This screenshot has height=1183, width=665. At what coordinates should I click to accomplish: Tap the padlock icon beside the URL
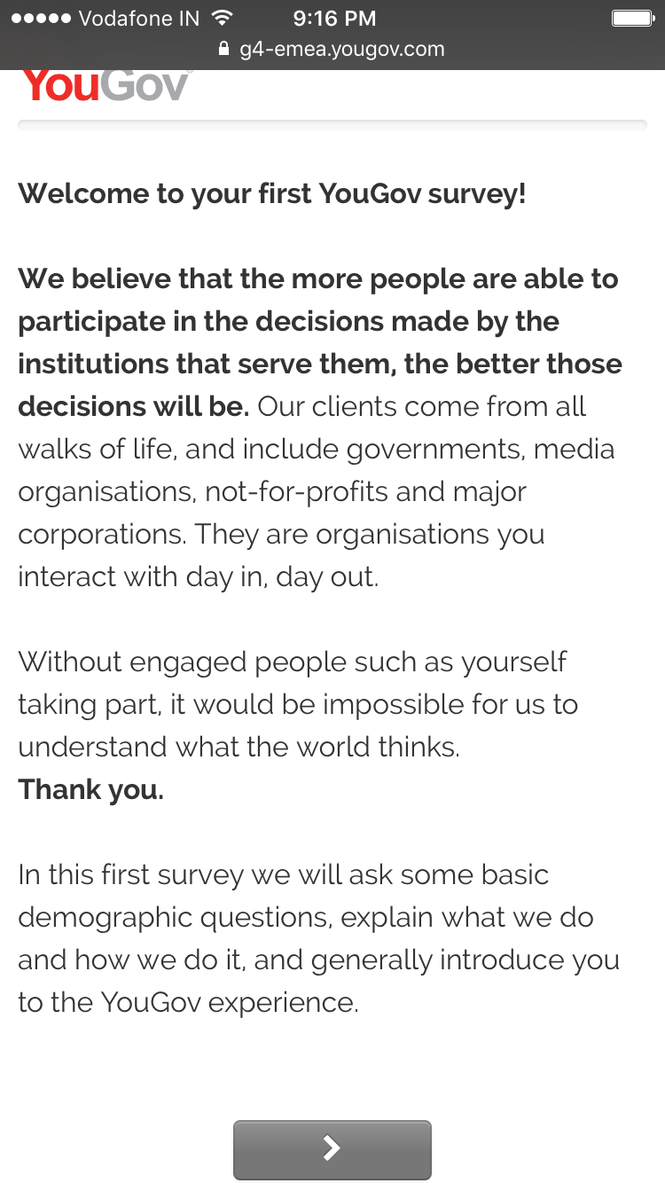(x=223, y=49)
